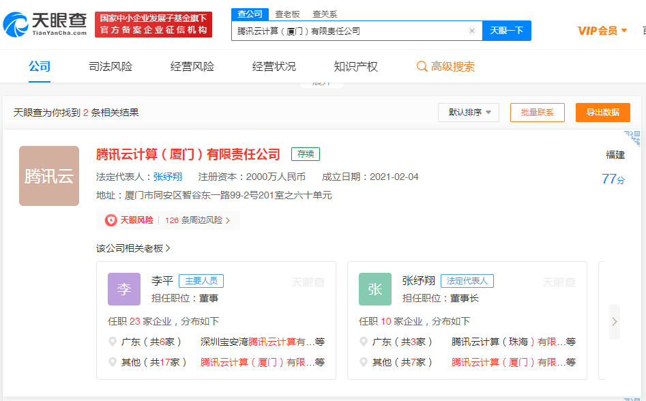Open legal representative 张纾翔 link
The width and height of the screenshot is (646, 401).
168,177
